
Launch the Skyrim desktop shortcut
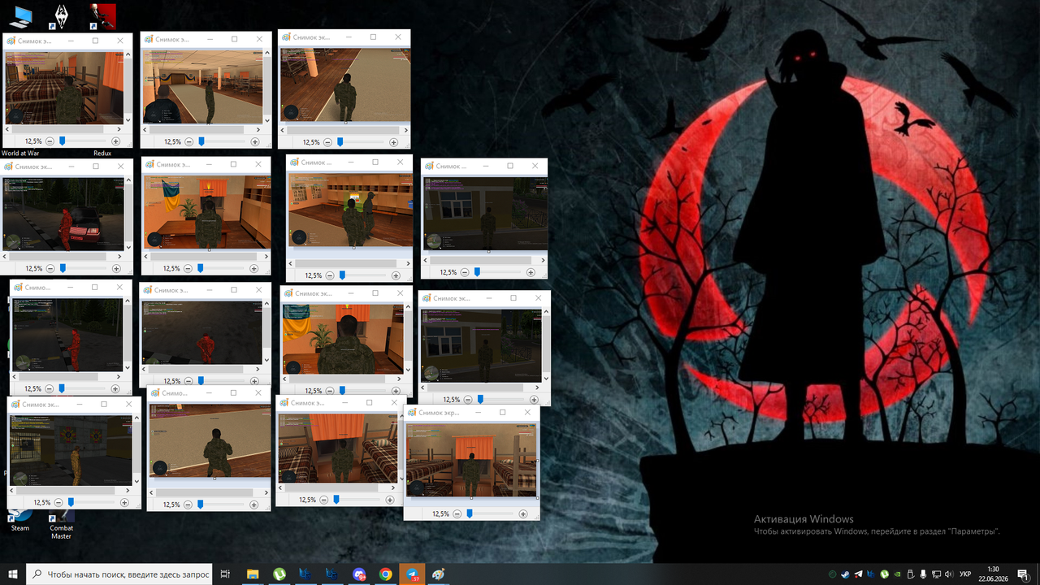pyautogui.click(x=61, y=15)
